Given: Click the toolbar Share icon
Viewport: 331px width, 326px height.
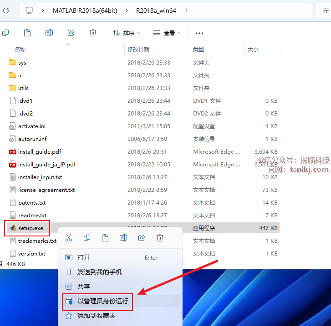Looking at the screenshot, I should coord(71,33).
